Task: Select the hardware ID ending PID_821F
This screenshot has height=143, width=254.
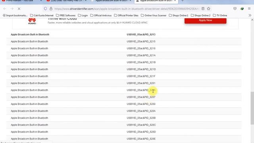Action: tap(141, 76)
